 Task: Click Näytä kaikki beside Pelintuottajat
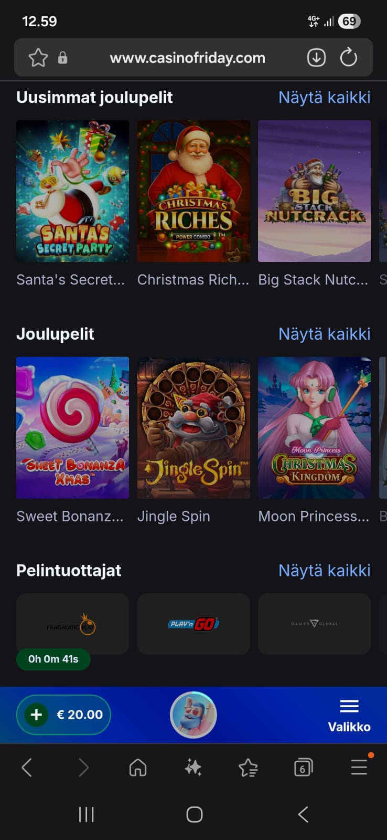click(x=324, y=571)
